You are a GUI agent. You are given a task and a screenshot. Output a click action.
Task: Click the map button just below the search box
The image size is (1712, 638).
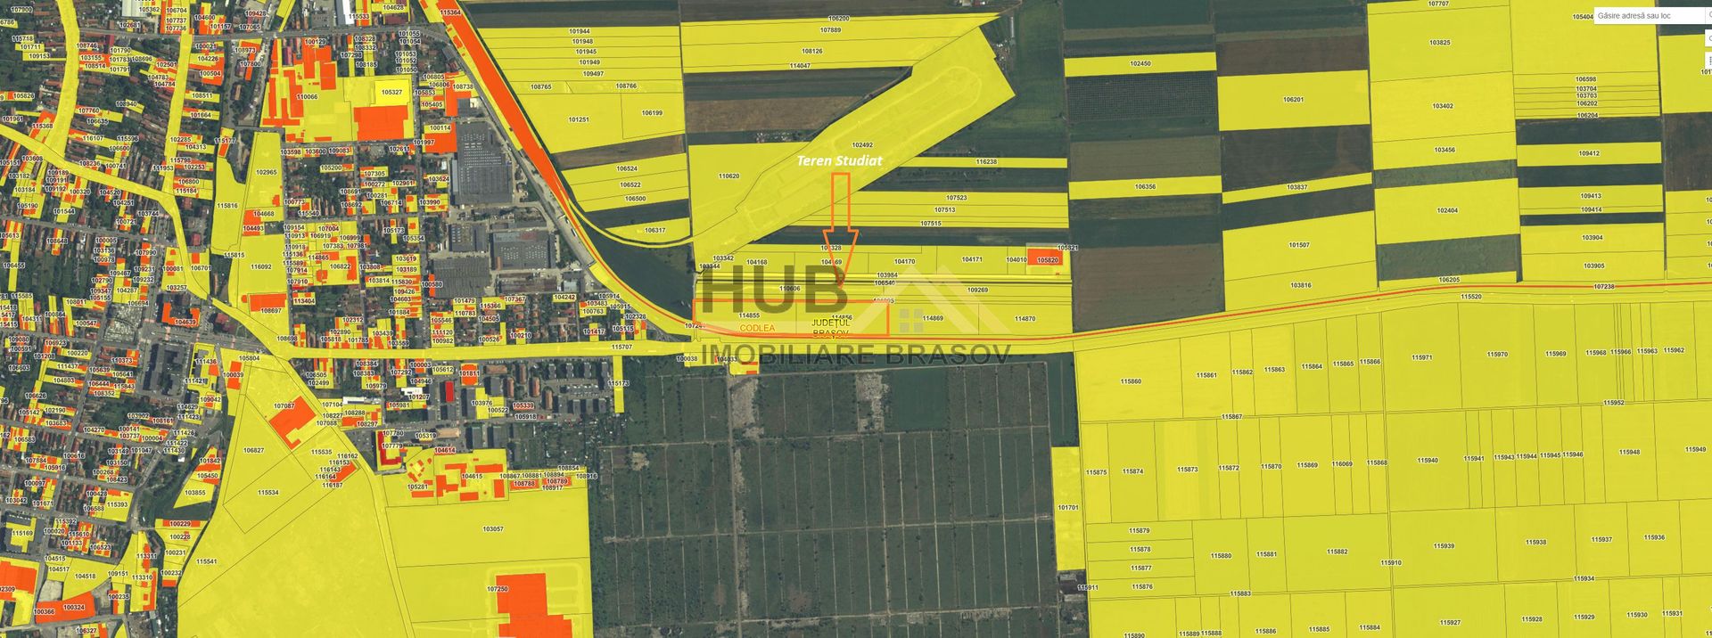(1708, 39)
